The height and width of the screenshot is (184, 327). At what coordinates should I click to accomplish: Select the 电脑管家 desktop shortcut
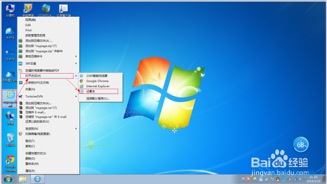point(28,10)
